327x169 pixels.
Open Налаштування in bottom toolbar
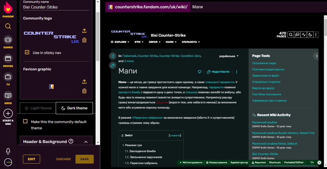tap(217, 163)
